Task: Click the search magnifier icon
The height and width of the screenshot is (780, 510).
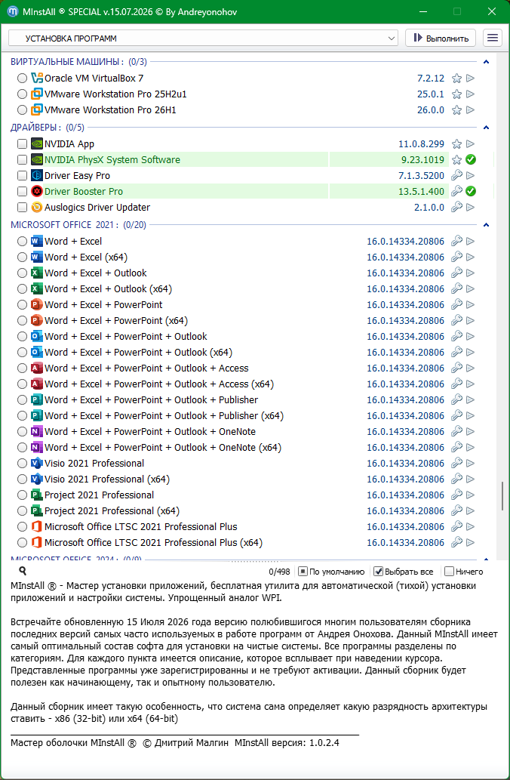Action: (x=23, y=571)
